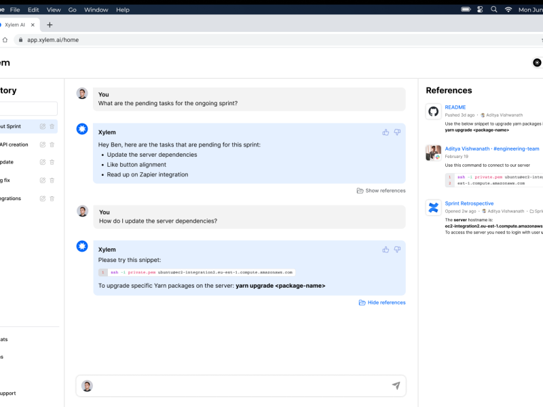Click 'Update the server dependencies' bullet
Viewport: 543px width, 407px height.
point(151,155)
